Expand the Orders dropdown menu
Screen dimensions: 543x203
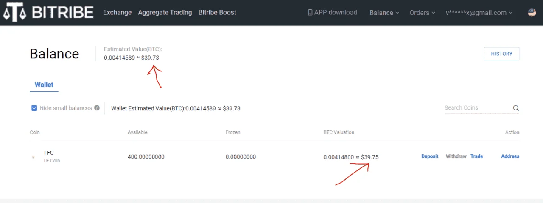pyautogui.click(x=423, y=13)
